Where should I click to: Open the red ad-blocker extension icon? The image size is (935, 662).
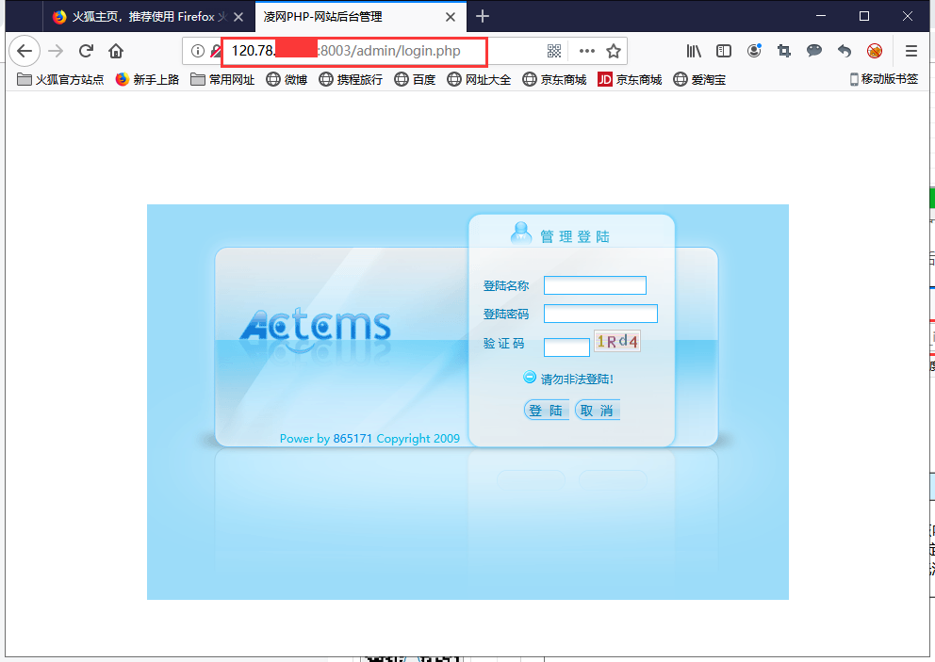[875, 51]
